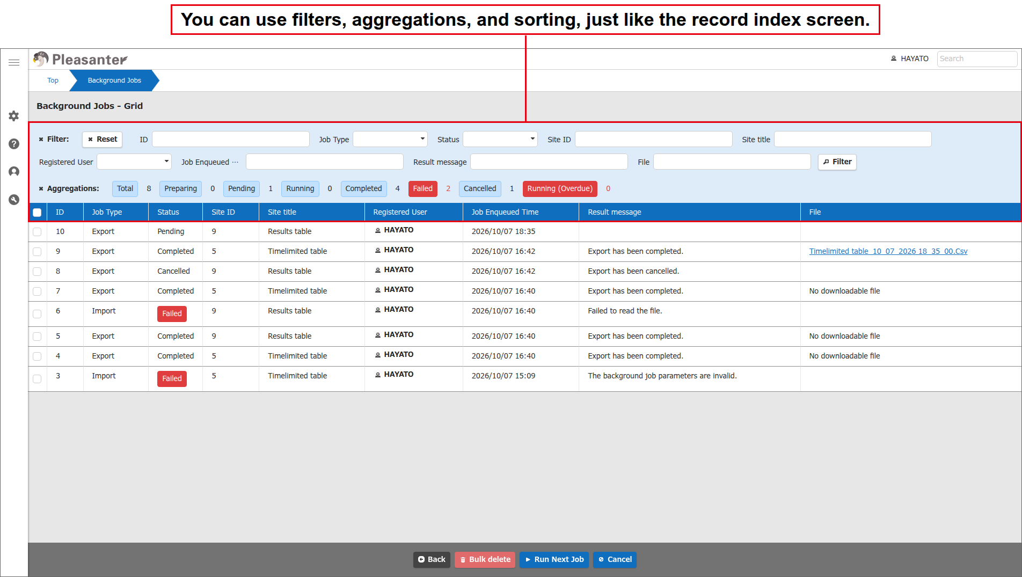Click the Pending aggregation tag
The width and height of the screenshot is (1022, 577).
coord(242,188)
